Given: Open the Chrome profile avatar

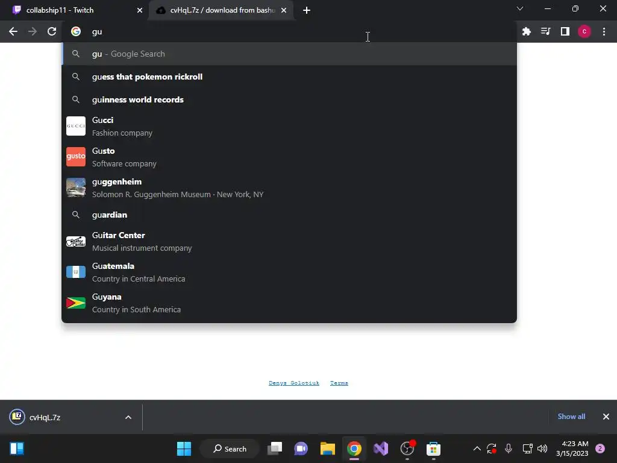Looking at the screenshot, I should click(x=584, y=31).
